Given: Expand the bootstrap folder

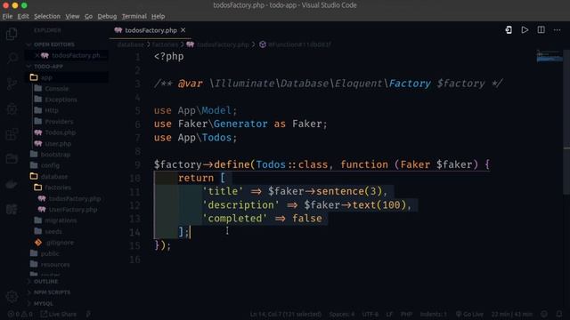Looking at the screenshot, I should (x=55, y=155).
